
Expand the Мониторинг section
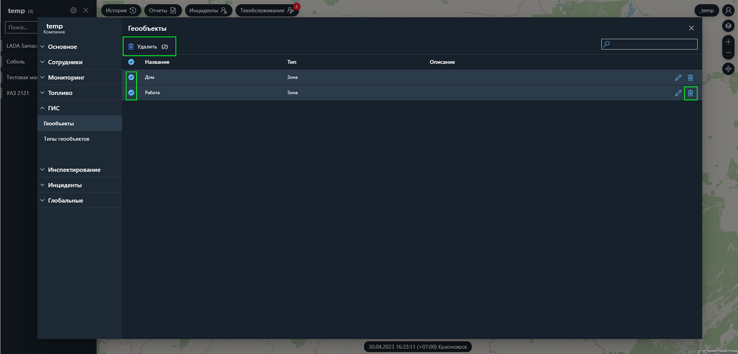point(66,77)
